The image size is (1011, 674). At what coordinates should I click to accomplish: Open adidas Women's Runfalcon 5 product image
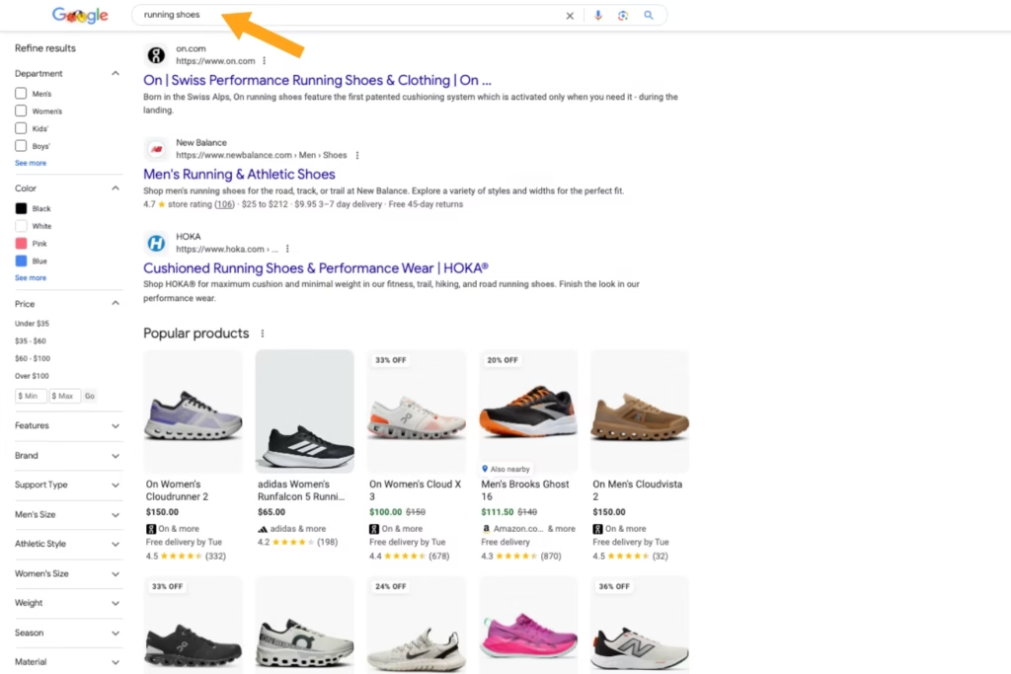point(304,412)
